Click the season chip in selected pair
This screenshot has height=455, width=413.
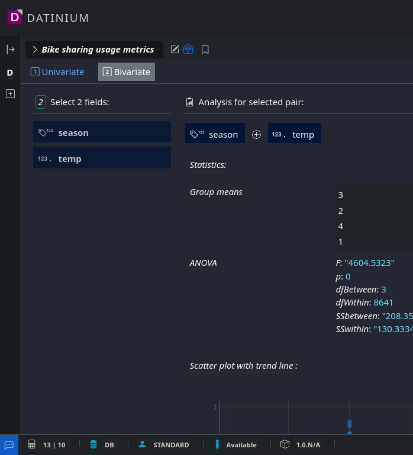(215, 134)
